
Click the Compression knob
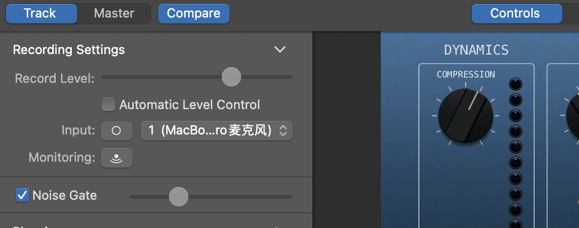point(465,116)
